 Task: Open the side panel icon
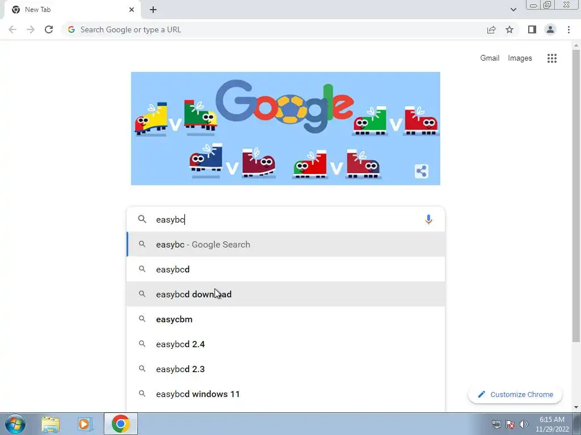[x=532, y=29]
